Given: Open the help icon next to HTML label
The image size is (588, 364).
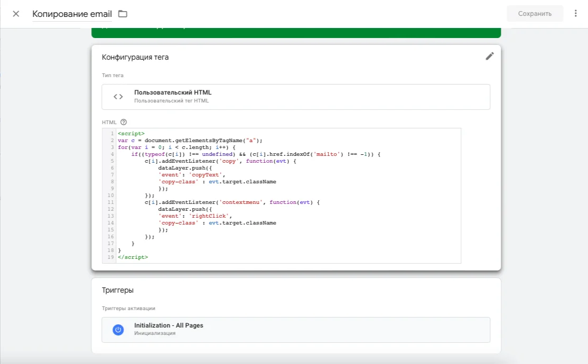Looking at the screenshot, I should coord(124,122).
